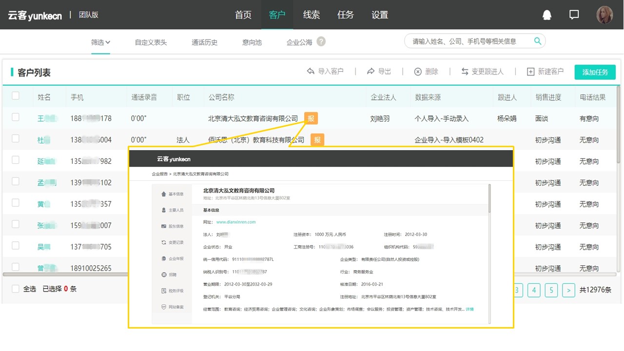This screenshot has height=351, width=624.
Task: Click the 企业报告 breadcrumb
Action: (159, 174)
